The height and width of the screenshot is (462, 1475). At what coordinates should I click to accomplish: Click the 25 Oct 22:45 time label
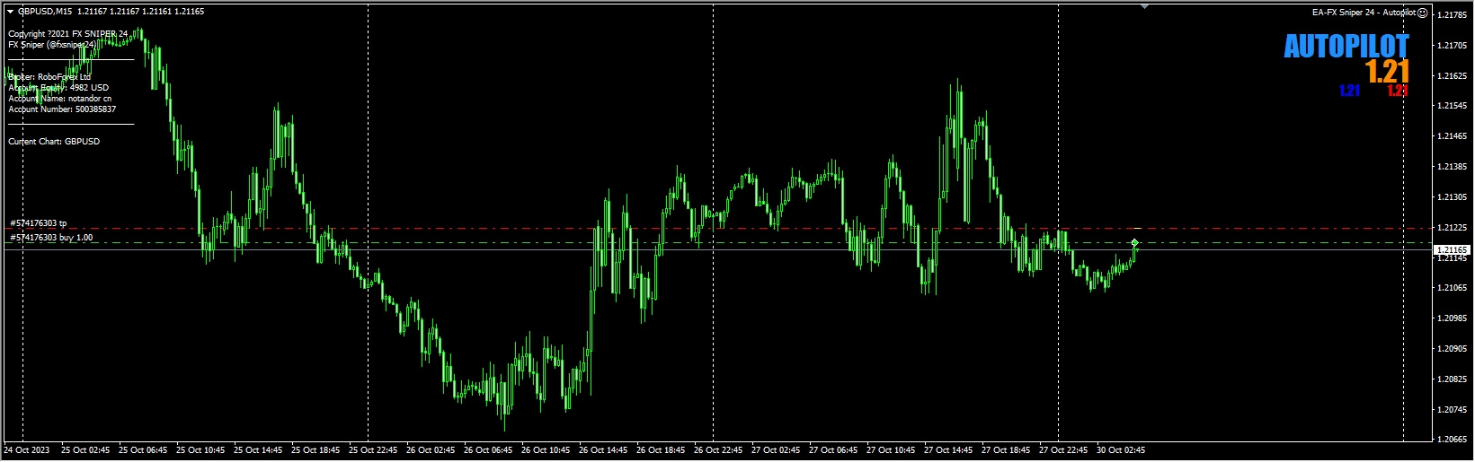point(373,450)
